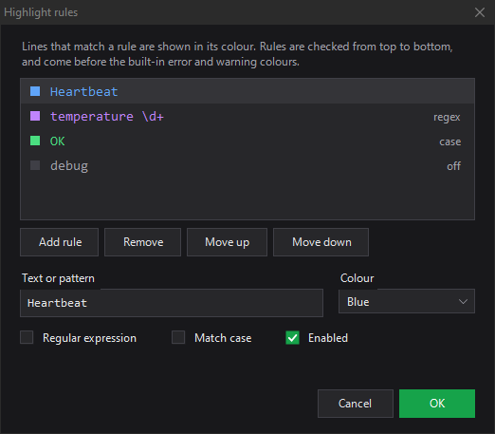The width and height of the screenshot is (495, 434).
Task: Focus the Text or pattern field
Action: (172, 303)
